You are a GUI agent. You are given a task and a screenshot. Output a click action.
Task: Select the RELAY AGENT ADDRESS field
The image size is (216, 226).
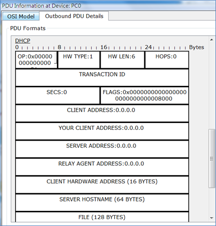point(102,167)
